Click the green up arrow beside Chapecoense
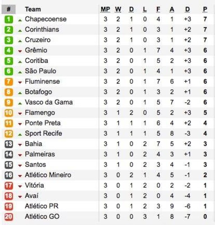The width and height of the screenshot is (215, 225). (20, 20)
